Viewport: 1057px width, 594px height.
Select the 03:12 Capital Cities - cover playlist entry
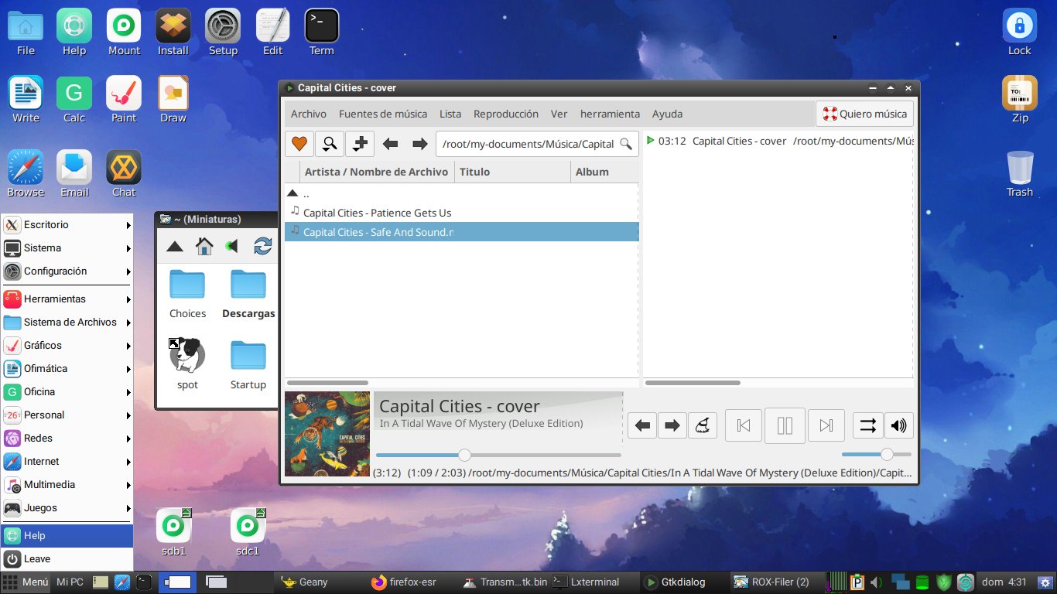point(778,141)
